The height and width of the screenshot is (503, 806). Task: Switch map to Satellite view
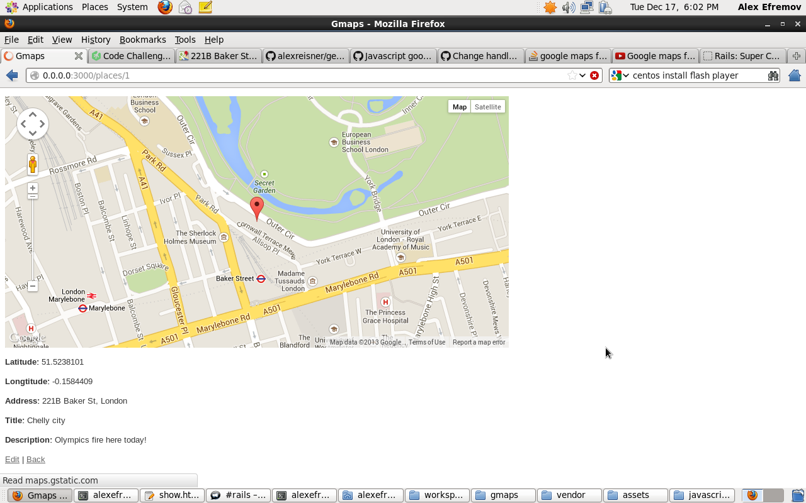pos(488,107)
